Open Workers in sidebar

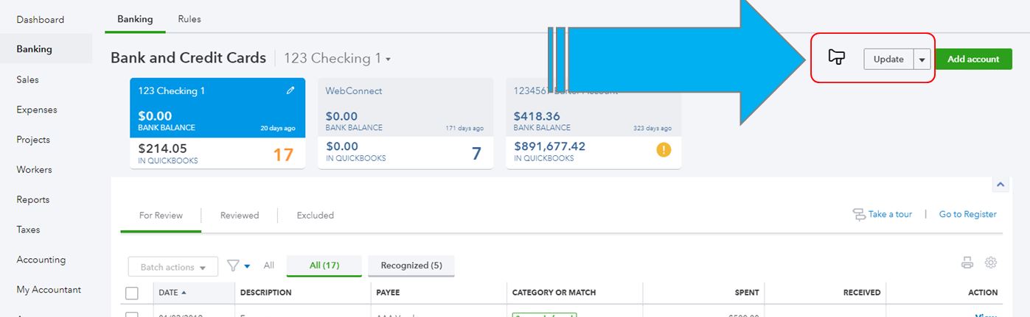click(x=35, y=169)
